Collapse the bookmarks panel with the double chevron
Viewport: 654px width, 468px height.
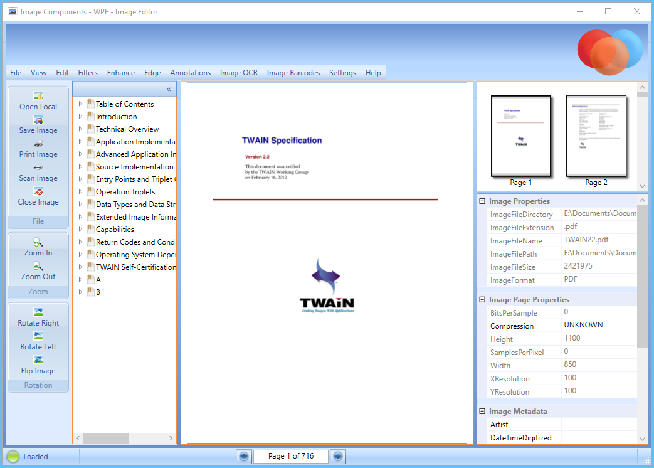[169, 89]
